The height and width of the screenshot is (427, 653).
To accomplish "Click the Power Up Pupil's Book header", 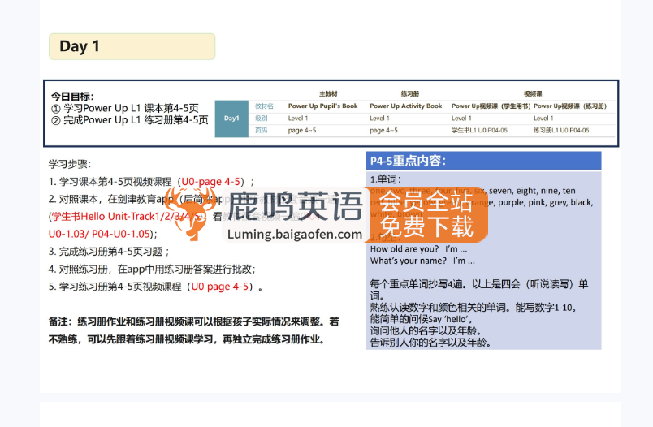I will pos(322,106).
